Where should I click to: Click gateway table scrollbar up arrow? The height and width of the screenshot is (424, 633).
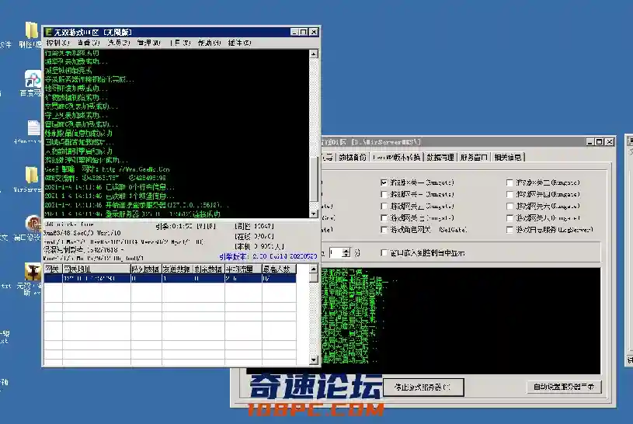point(313,269)
